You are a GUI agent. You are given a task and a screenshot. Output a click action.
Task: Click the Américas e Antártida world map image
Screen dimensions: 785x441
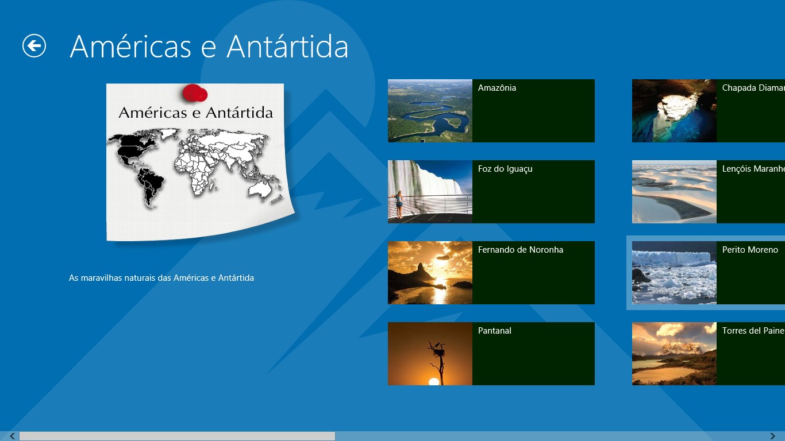(202, 163)
